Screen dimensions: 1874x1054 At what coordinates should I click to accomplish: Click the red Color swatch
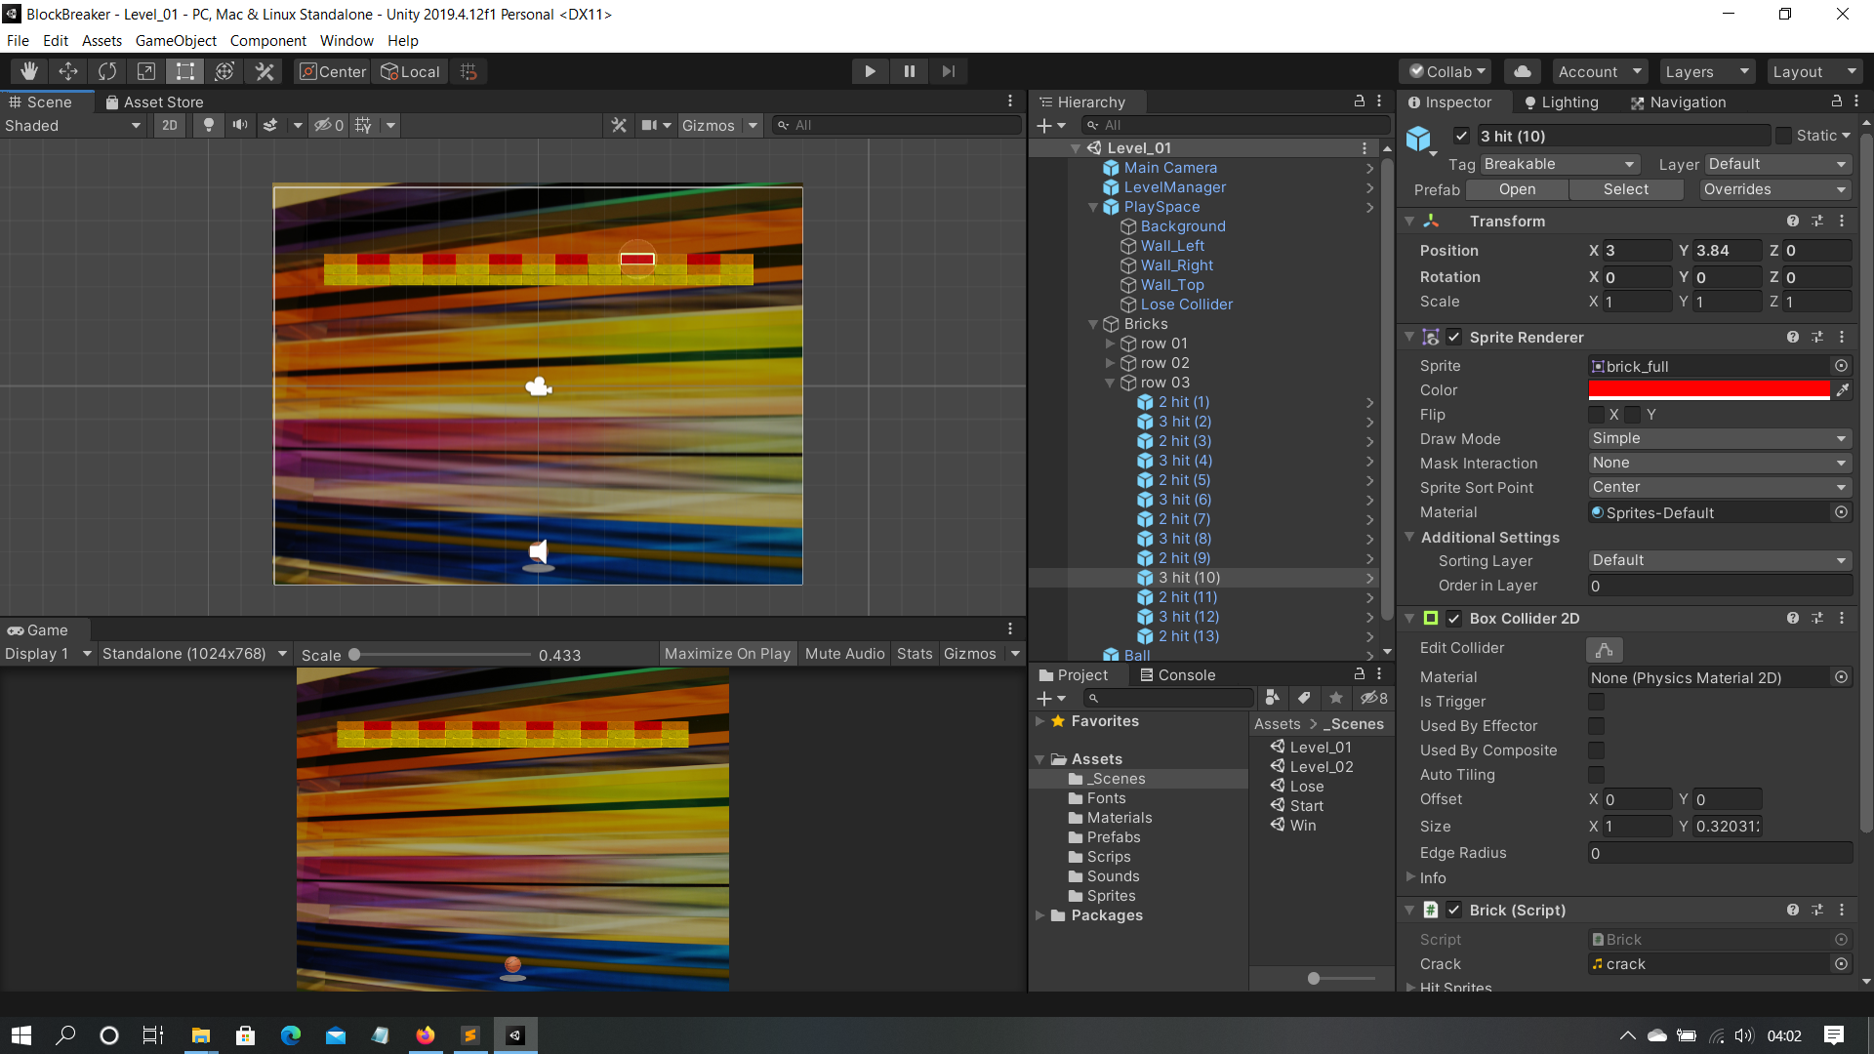click(x=1708, y=390)
